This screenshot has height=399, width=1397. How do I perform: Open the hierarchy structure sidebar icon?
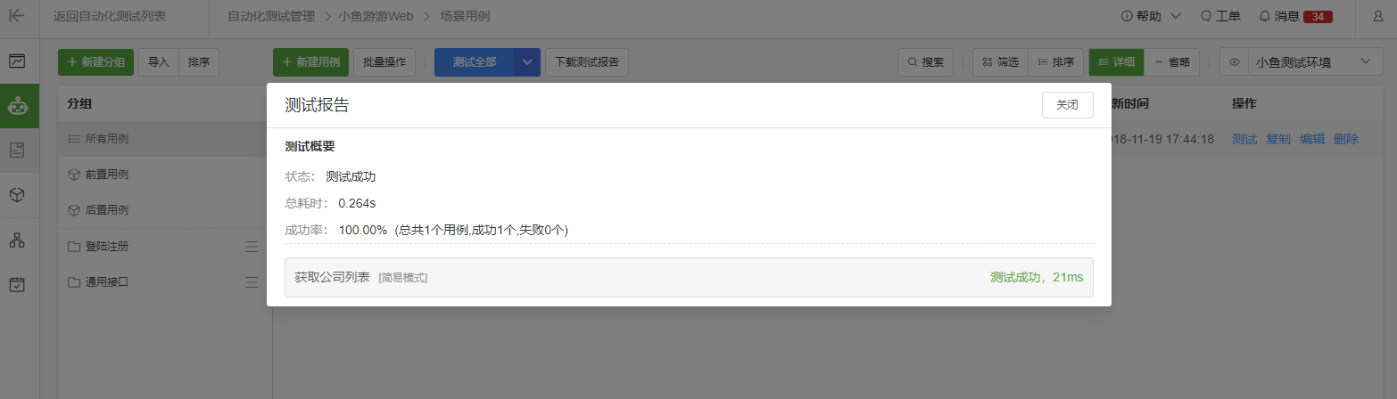[18, 240]
